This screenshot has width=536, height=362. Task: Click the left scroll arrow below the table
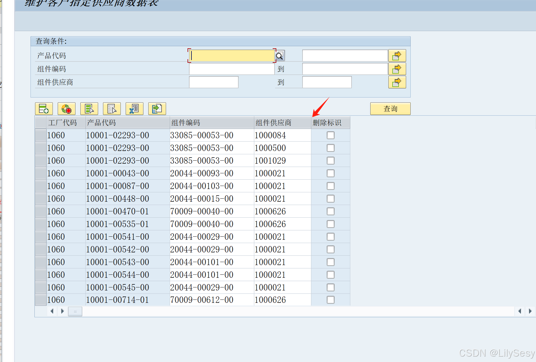point(52,311)
